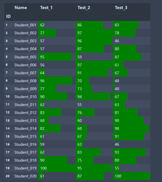Screen dimensions: 162x182
Task: Select the Student_002 name cell
Action: 25,33
